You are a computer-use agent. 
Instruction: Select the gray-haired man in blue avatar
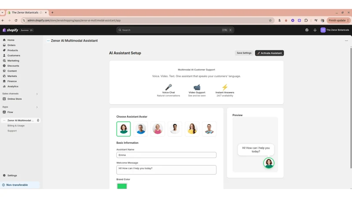[141, 129]
